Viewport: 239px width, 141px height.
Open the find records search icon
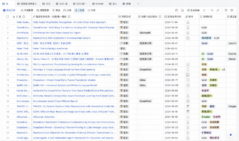click(226, 10)
